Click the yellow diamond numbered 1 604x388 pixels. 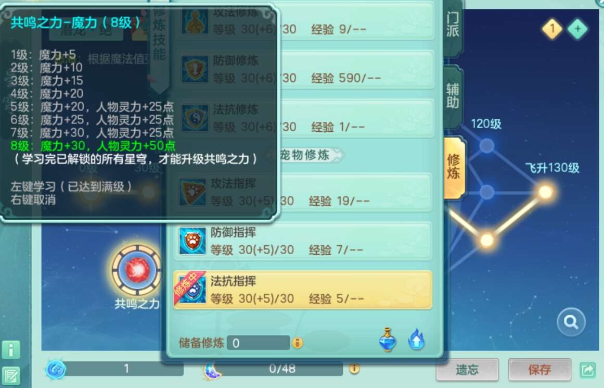coord(552,29)
